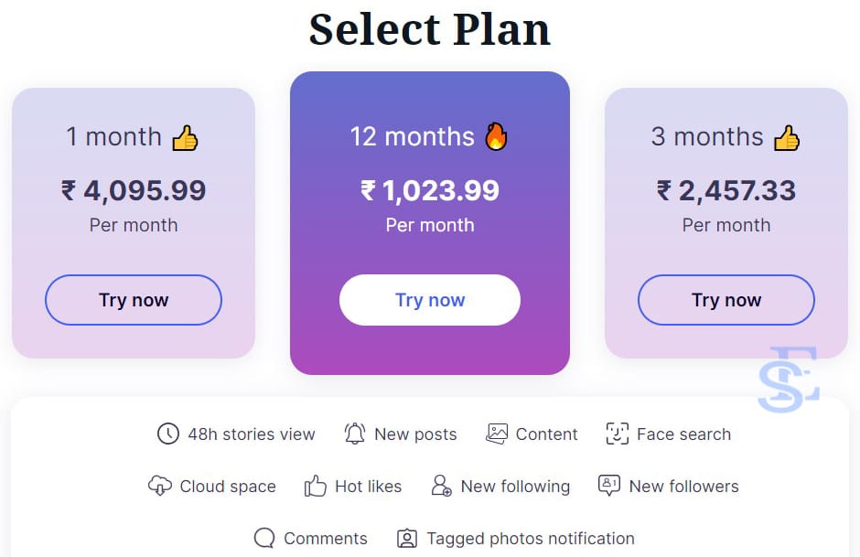
Task: Click the New followers chat icon
Action: tap(609, 486)
